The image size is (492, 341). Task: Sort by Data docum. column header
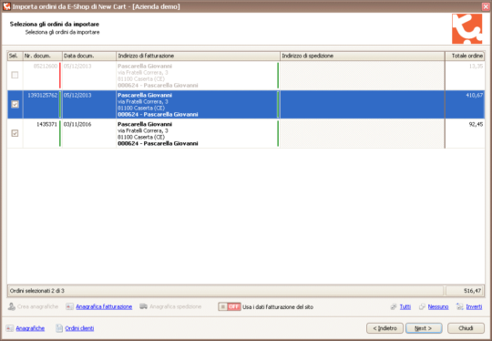89,56
